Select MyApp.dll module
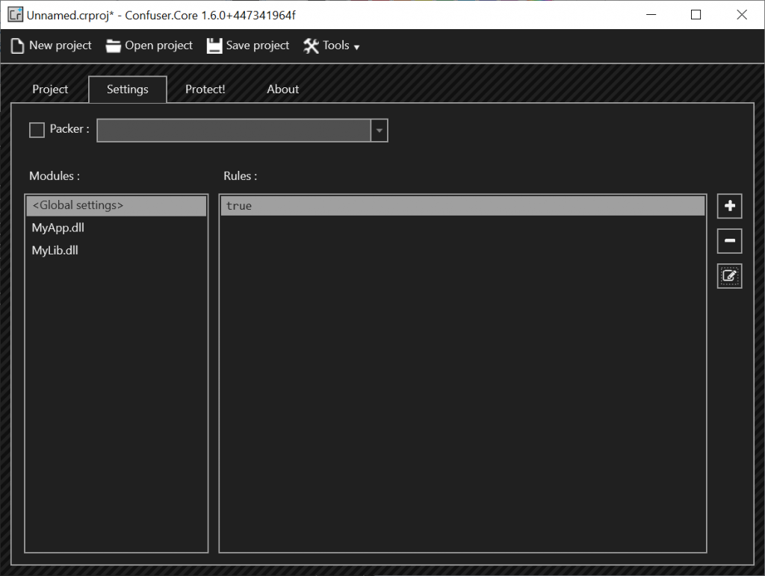 [x=117, y=228]
